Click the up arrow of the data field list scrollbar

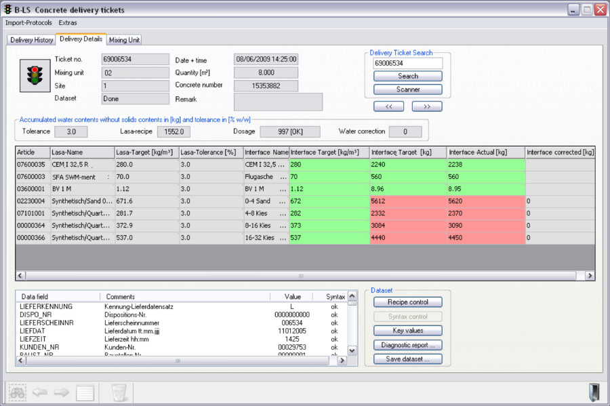click(352, 296)
